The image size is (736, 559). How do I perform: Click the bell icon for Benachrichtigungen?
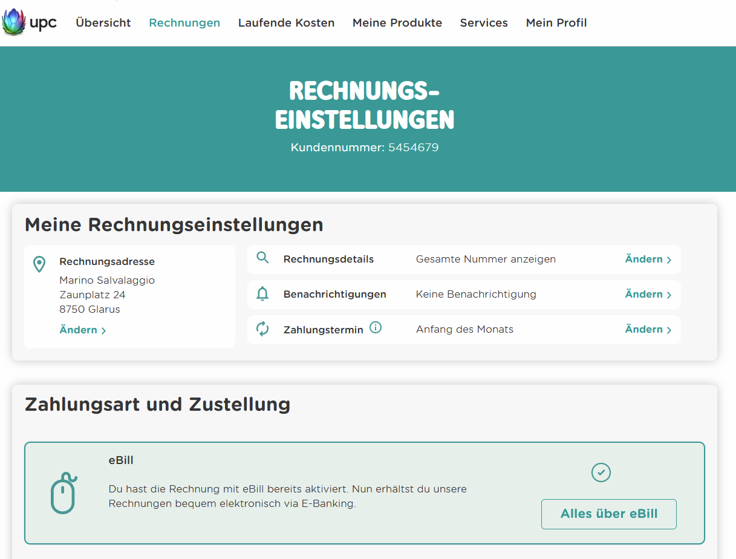262,294
